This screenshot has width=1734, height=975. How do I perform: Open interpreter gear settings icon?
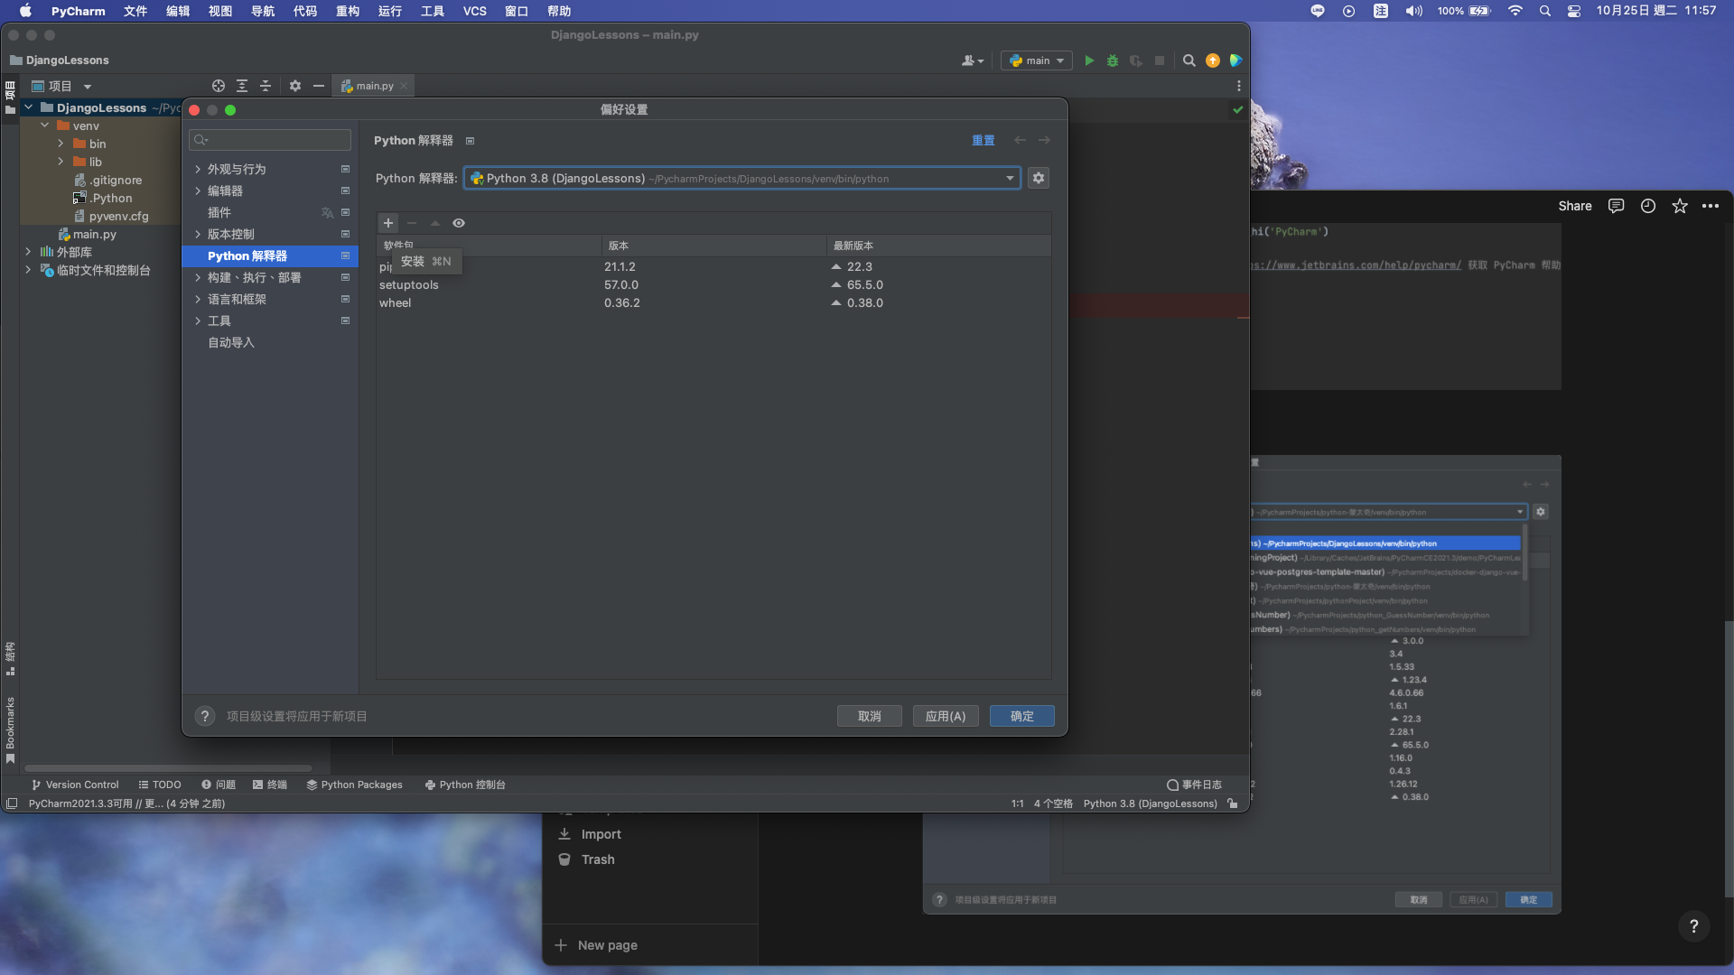pyautogui.click(x=1039, y=178)
